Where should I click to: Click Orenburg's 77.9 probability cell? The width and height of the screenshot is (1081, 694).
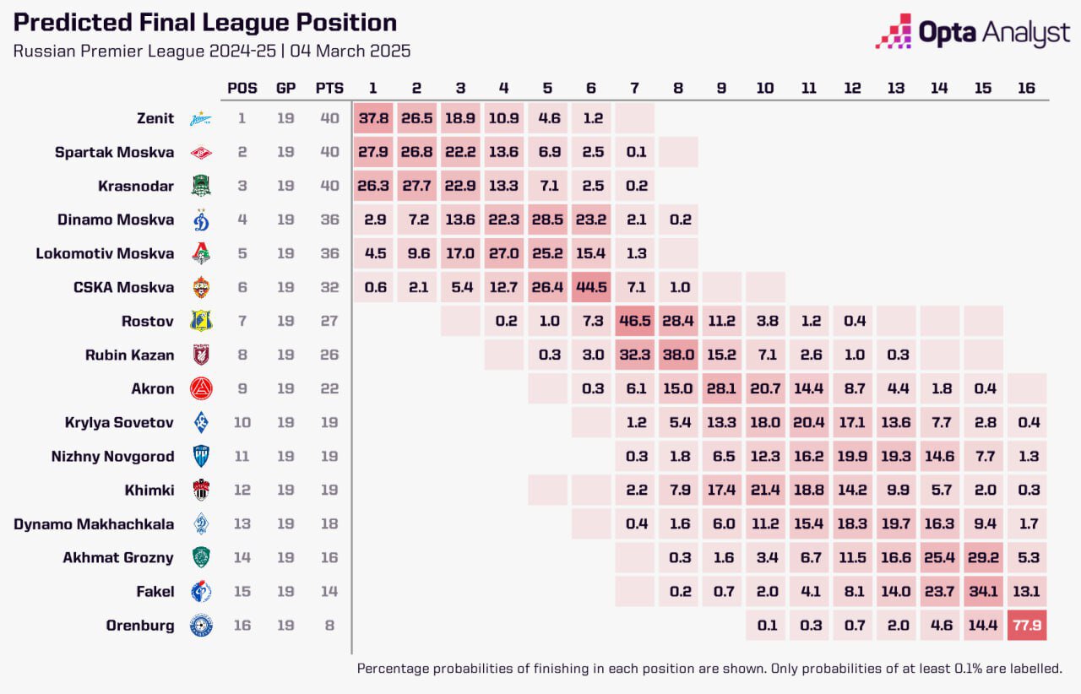[1026, 626]
